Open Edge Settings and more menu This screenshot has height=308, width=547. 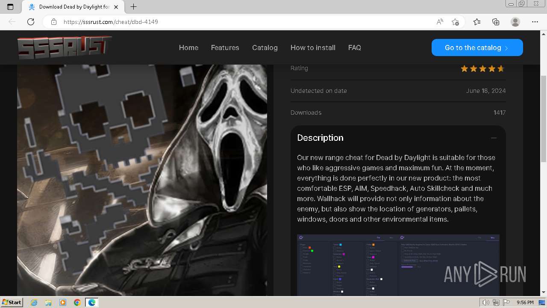535,22
